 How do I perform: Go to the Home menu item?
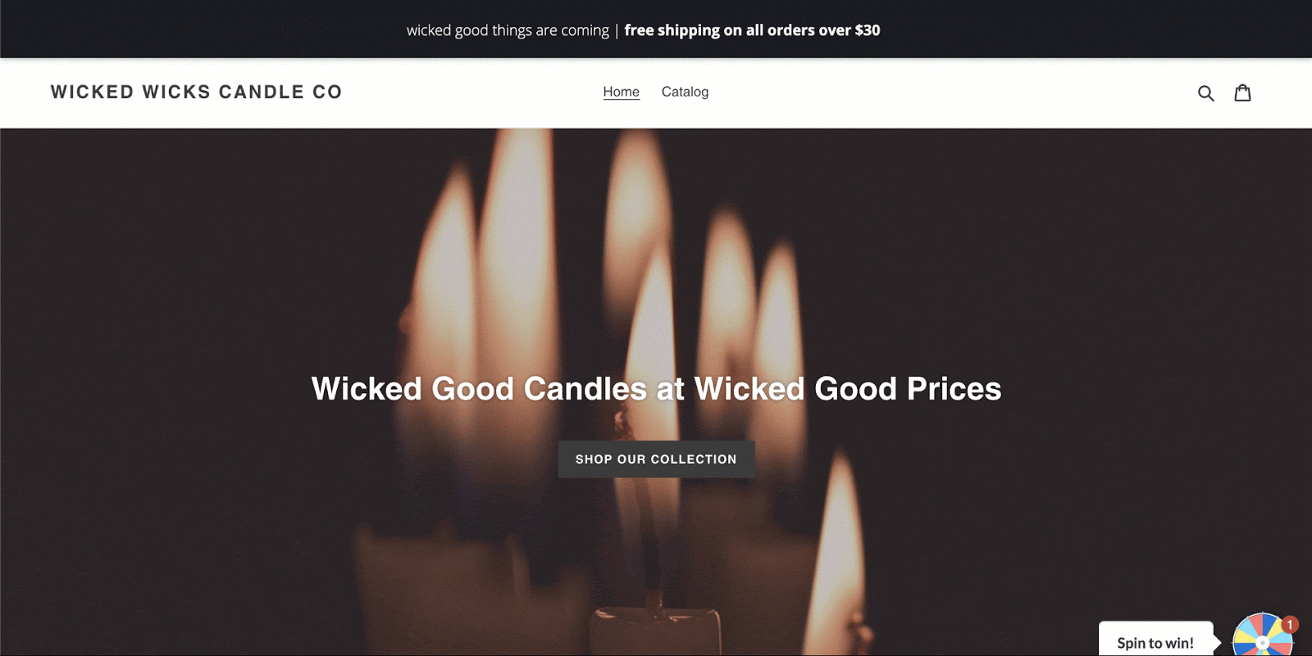coord(621,92)
